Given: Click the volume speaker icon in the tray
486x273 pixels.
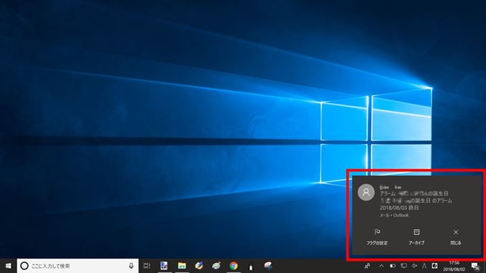Looking at the screenshot, I should coord(415,266).
